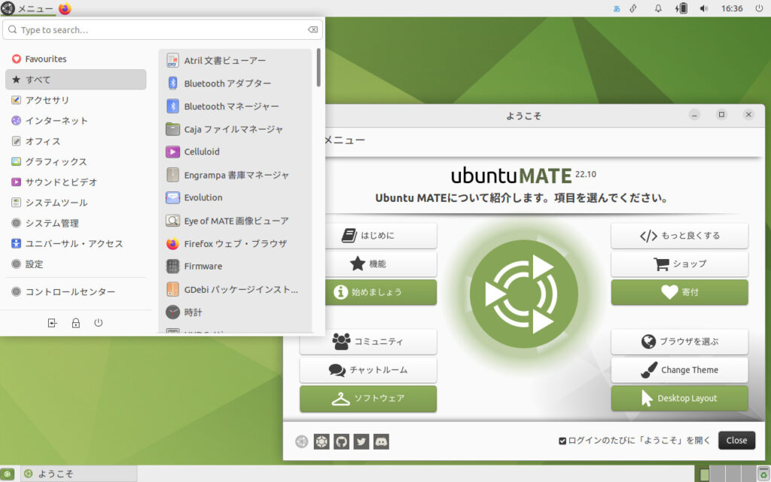Open the GitHub icon in the Welcome window
This screenshot has width=771, height=482.
click(341, 441)
